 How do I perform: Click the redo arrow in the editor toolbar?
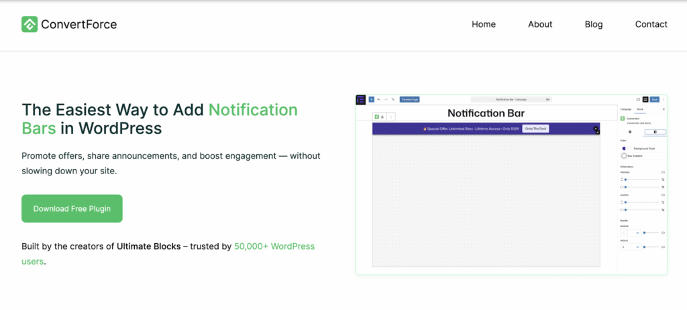386,100
